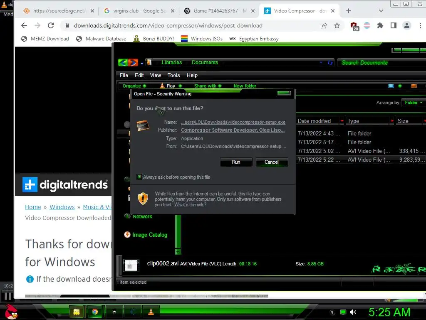Click the red bird Start button
This screenshot has width=426, height=320.
point(11,312)
